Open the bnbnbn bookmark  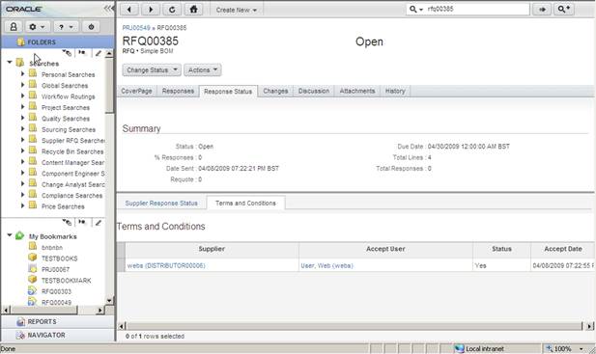pos(52,248)
